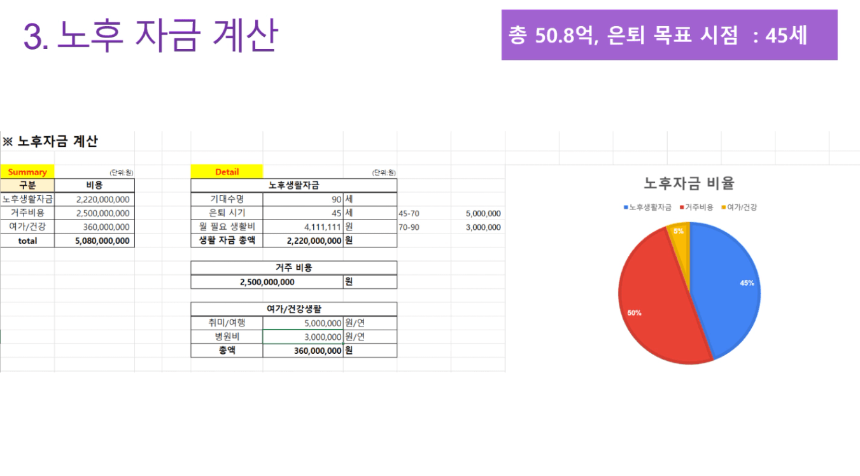Viewport: 860px width, 476px height.
Task: Select the Detail 총액 value '360,000,000'
Action: (303, 351)
